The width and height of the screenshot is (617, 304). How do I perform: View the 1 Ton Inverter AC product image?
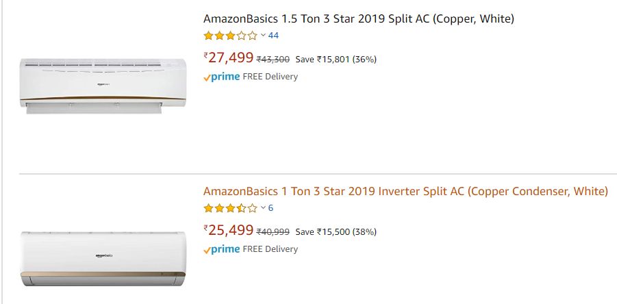click(x=103, y=258)
